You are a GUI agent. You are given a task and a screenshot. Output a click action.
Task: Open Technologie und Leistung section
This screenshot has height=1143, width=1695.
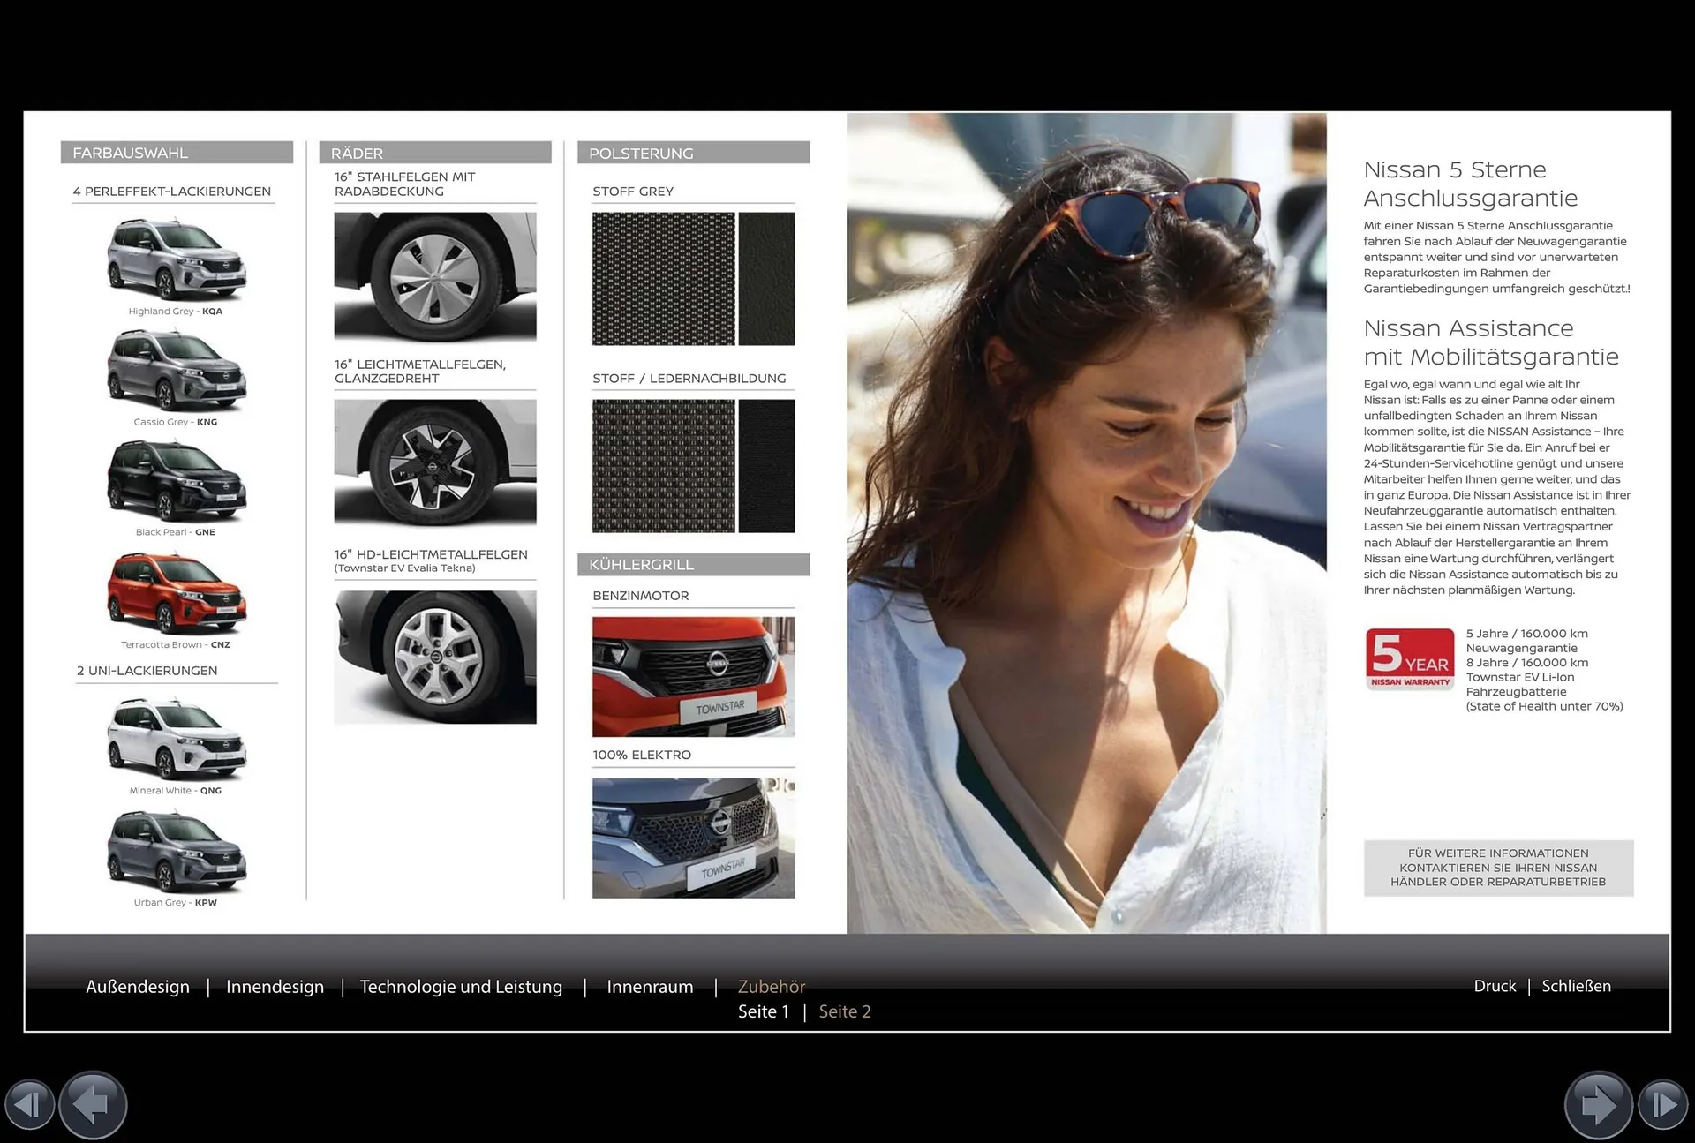(x=461, y=987)
